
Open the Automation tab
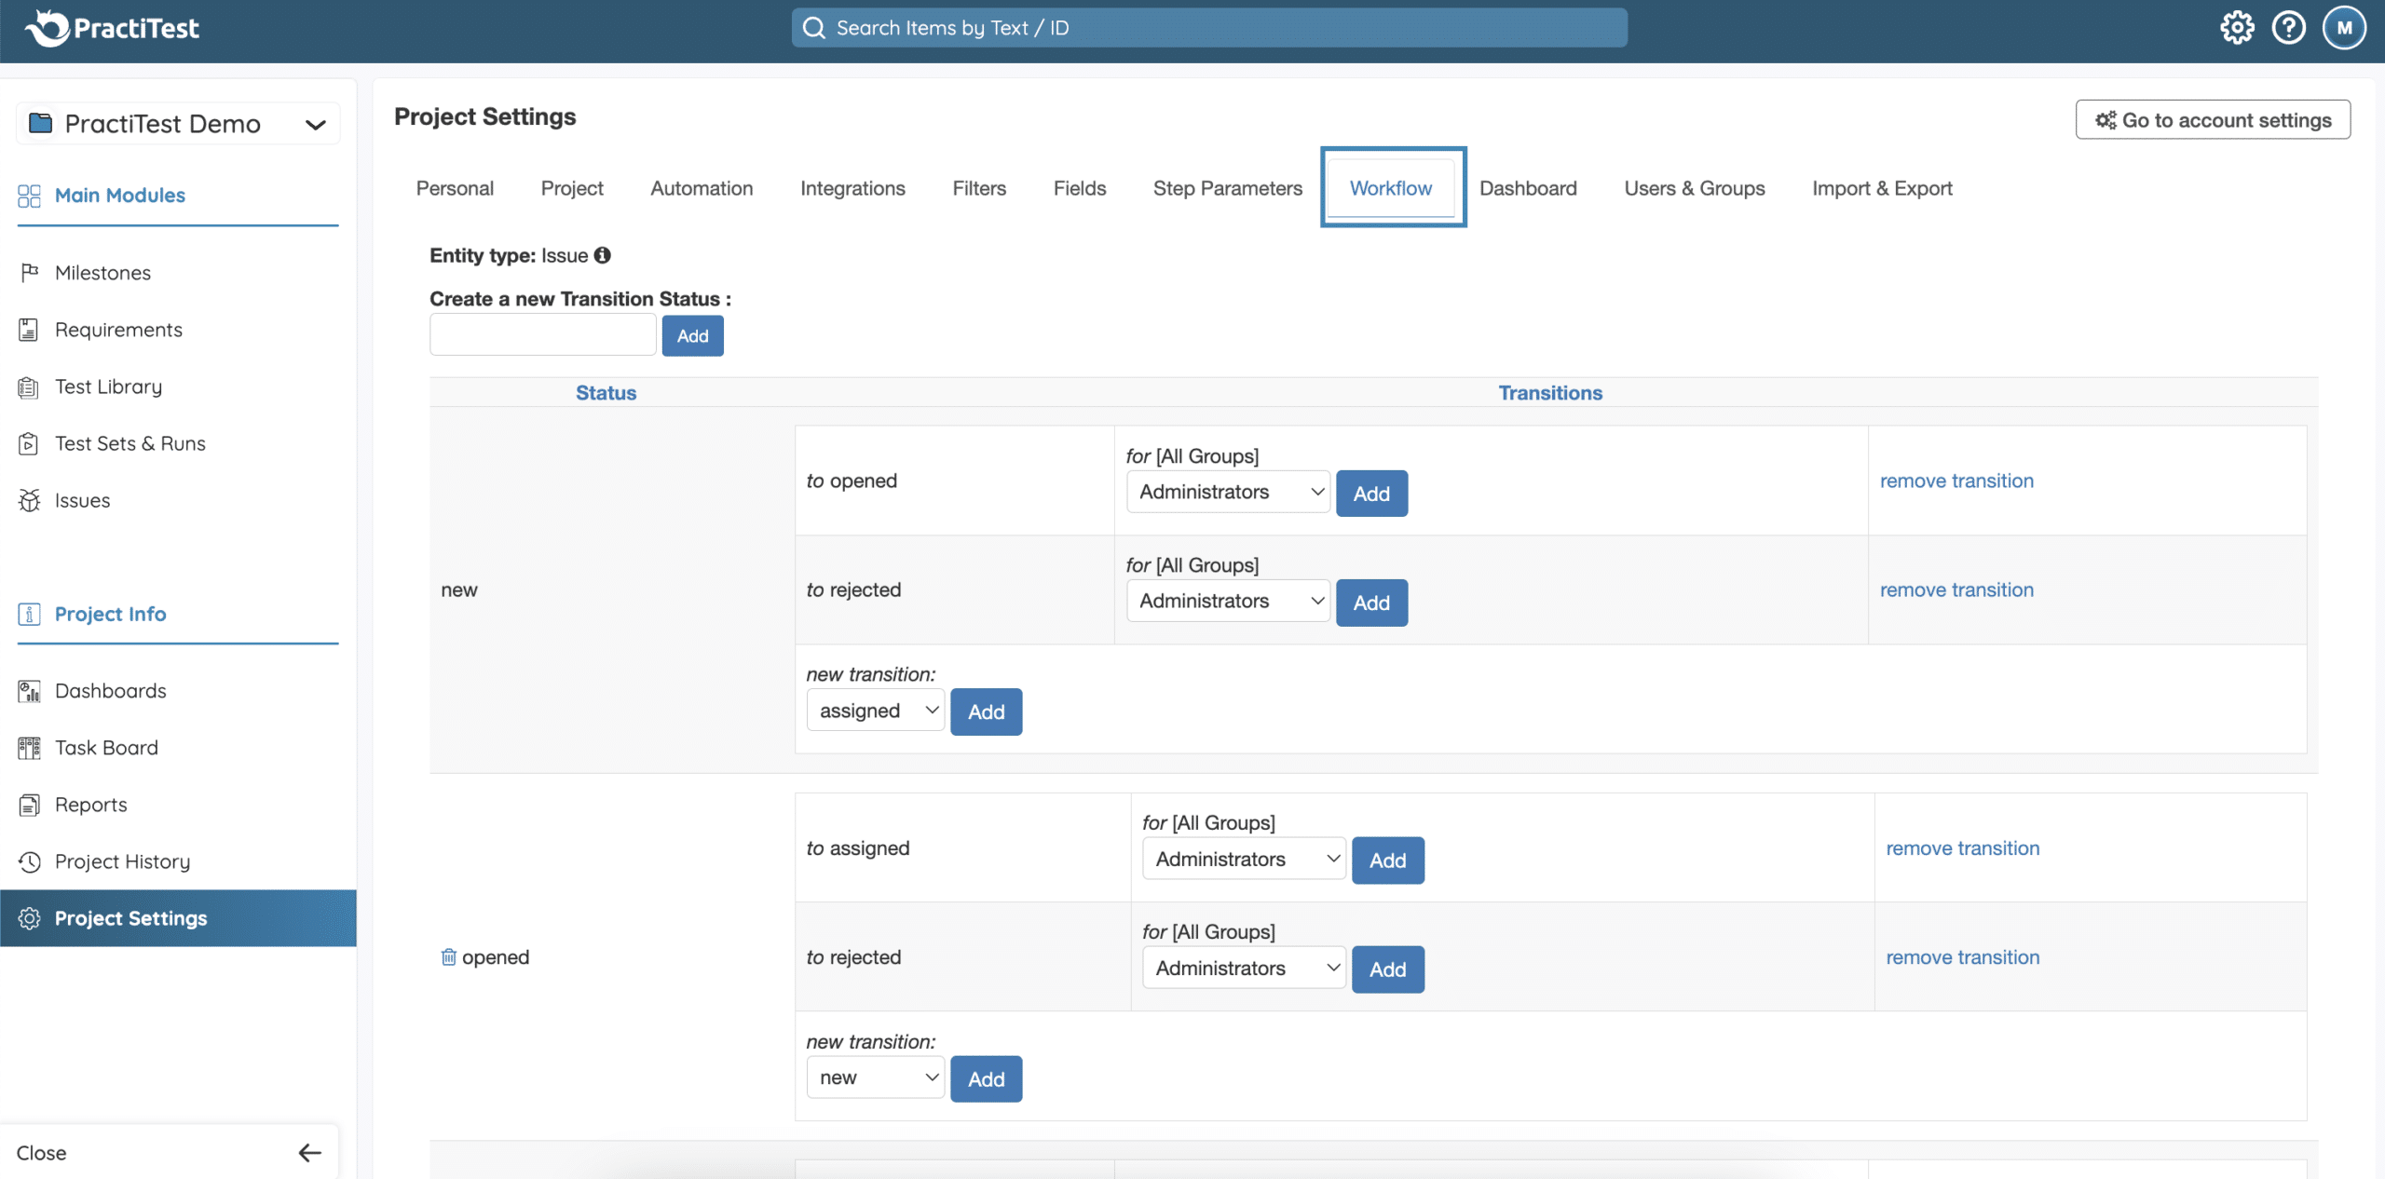tap(702, 188)
